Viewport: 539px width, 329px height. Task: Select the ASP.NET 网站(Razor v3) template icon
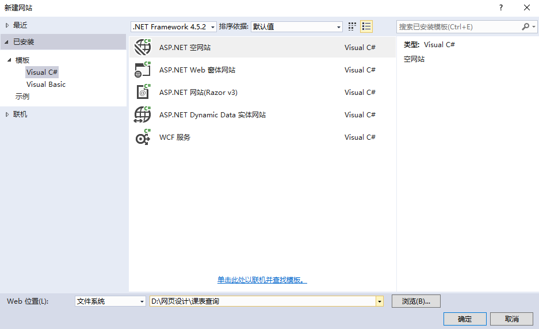click(x=143, y=92)
